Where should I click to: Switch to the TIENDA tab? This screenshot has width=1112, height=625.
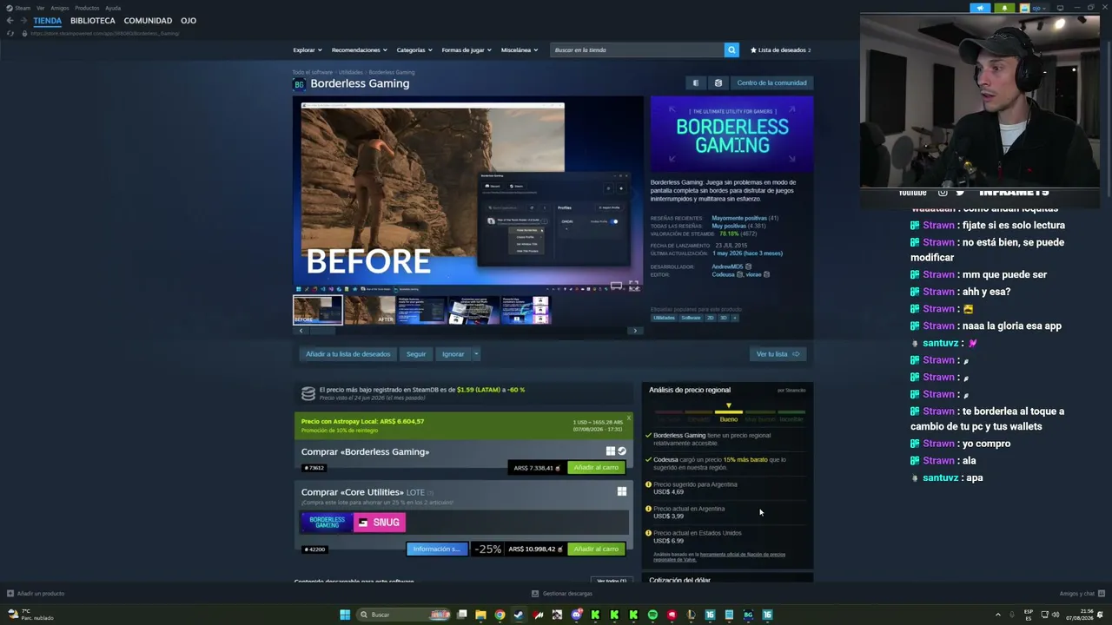48,21
